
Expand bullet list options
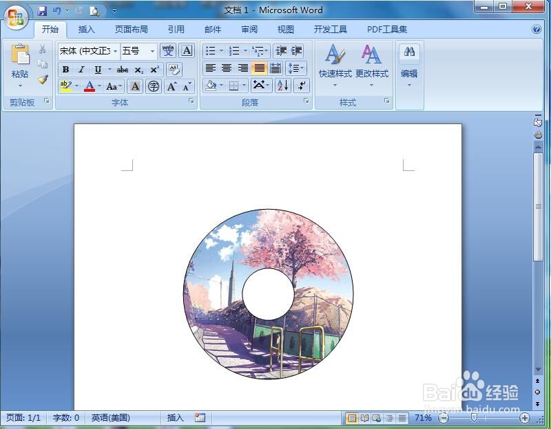[221, 50]
